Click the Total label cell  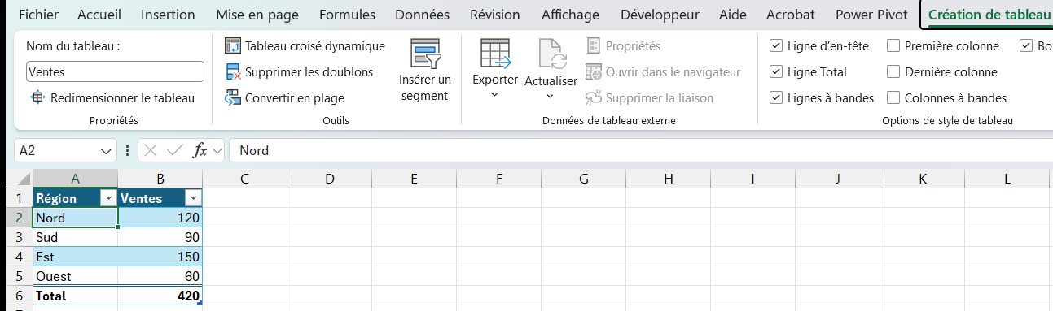coord(75,296)
